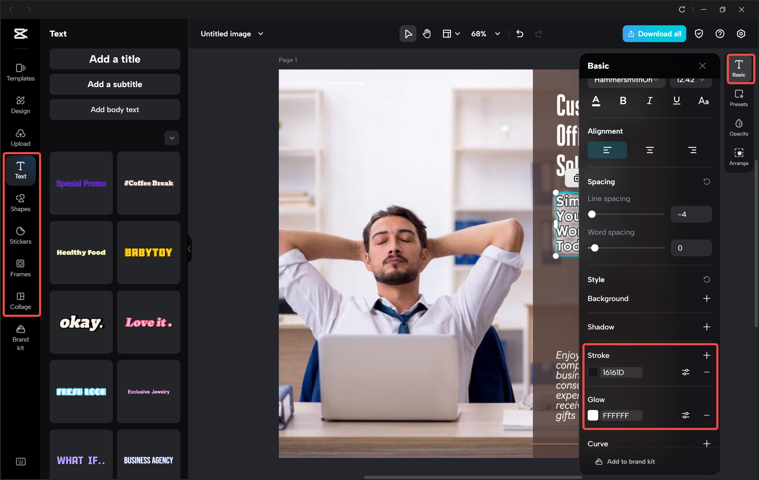759x480 pixels.
Task: Click the Glow color swatch
Action: tap(593, 415)
